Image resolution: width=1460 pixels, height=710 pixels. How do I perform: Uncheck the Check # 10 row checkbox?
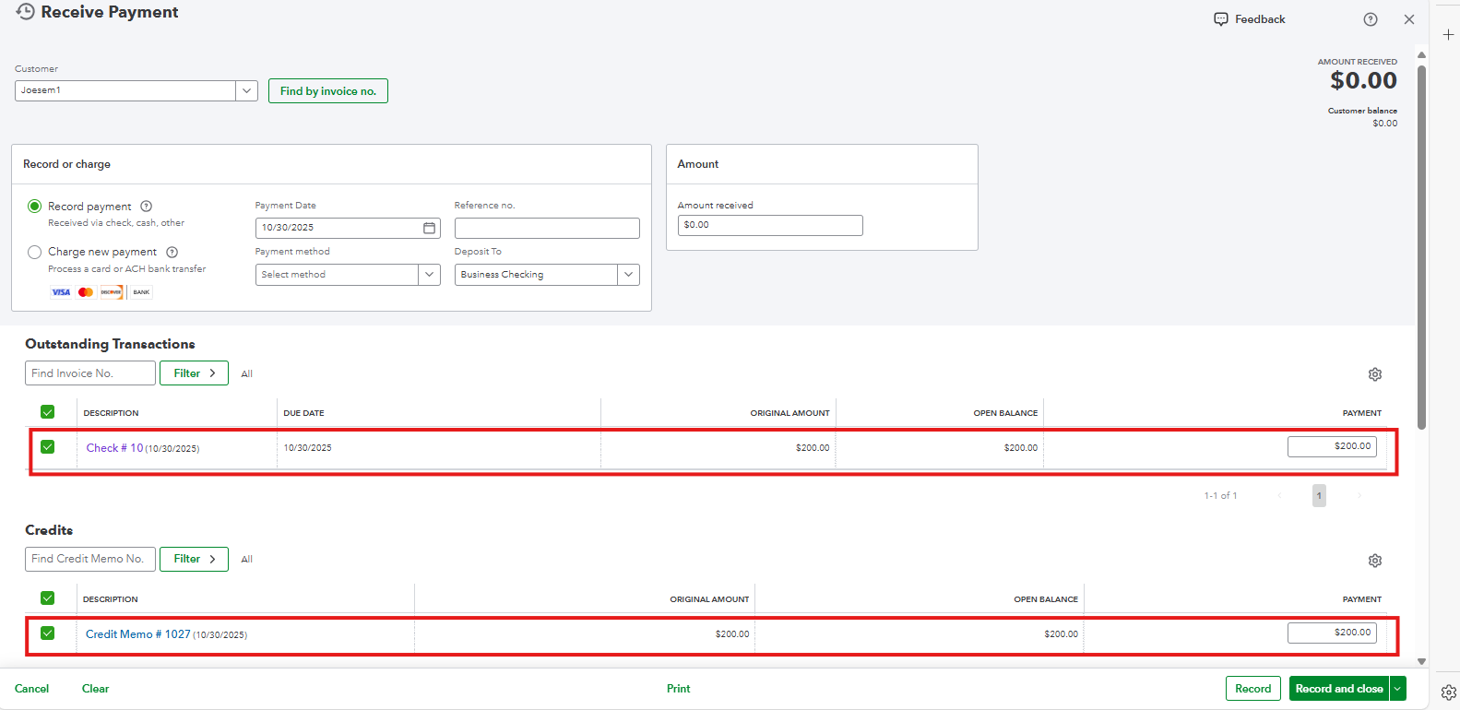point(48,447)
